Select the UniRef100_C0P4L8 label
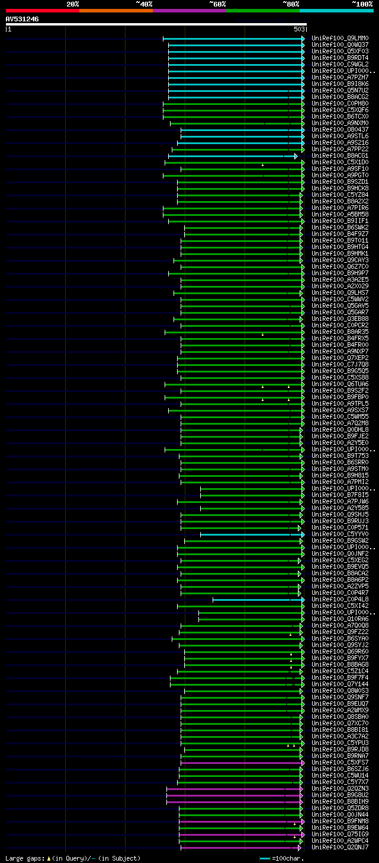This screenshot has width=379, height=863. point(340,599)
